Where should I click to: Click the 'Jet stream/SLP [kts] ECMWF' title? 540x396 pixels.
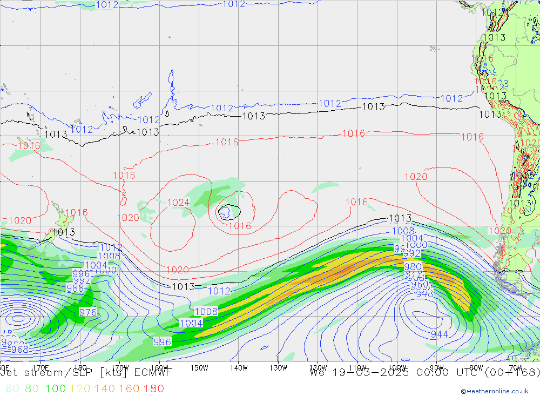pyautogui.click(x=86, y=373)
